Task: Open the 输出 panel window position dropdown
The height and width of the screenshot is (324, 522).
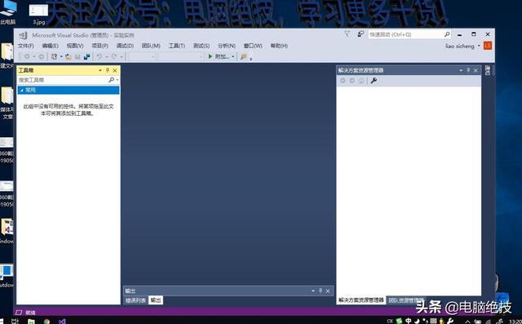Action: point(313,291)
